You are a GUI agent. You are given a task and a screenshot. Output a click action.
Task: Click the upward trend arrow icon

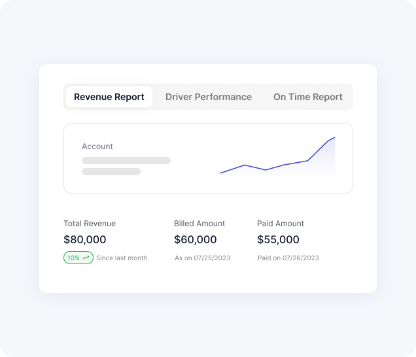coord(86,258)
